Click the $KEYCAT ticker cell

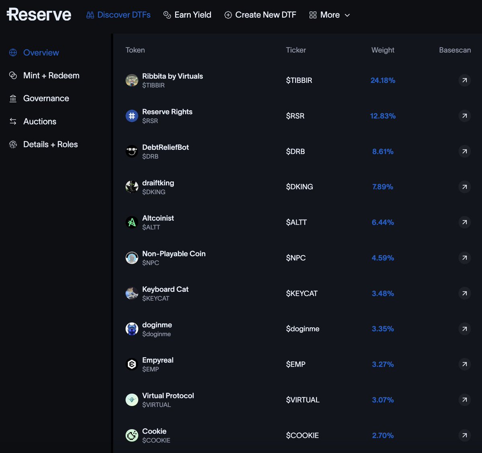pos(302,293)
